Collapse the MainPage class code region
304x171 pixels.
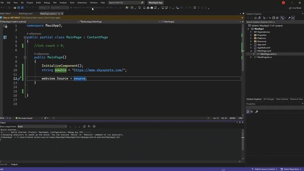coord(25,37)
